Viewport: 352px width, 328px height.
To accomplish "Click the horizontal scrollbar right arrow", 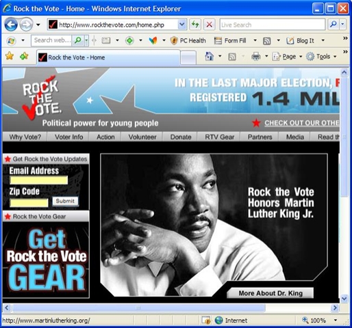I will coord(335,307).
